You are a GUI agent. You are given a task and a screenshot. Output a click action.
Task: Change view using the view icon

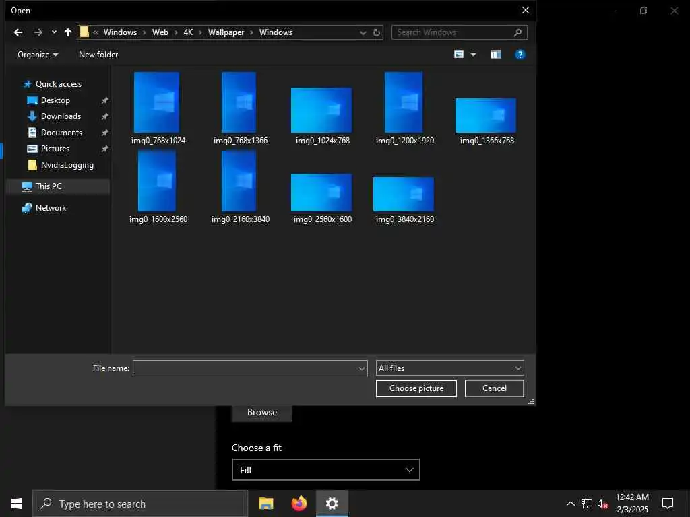[x=459, y=55]
